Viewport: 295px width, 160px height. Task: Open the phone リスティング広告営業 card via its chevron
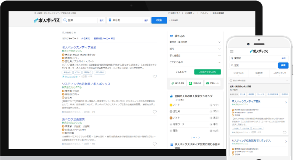coord(286,142)
